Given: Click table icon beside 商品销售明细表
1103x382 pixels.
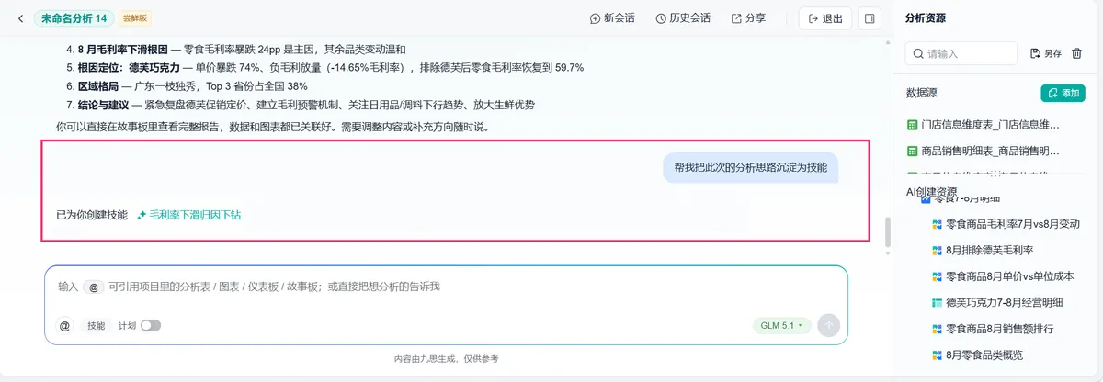Looking at the screenshot, I should click(x=912, y=150).
